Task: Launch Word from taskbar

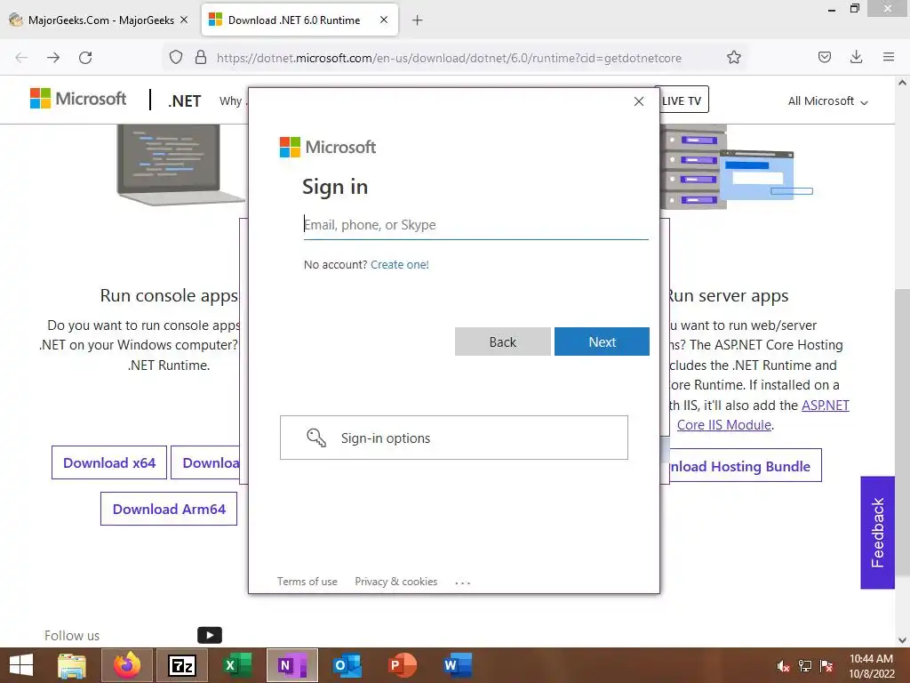Action: coord(458,665)
